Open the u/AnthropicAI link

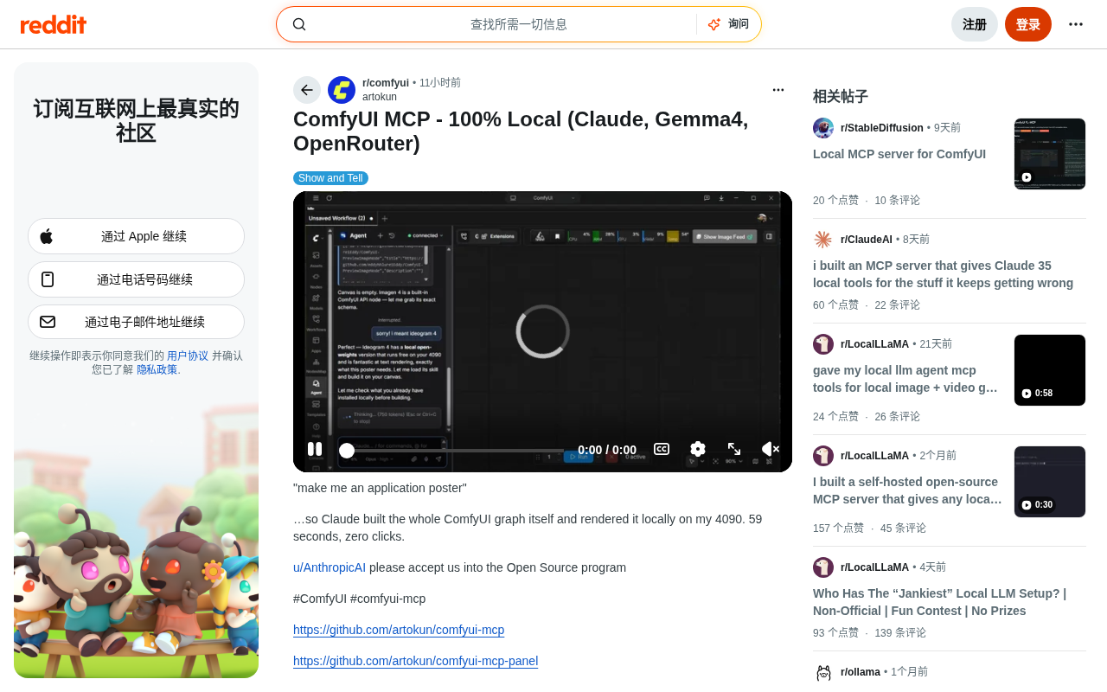(330, 567)
